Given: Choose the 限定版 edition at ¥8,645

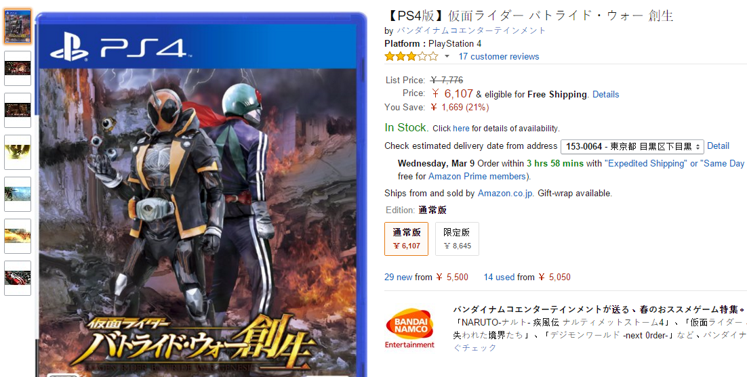Looking at the screenshot, I should (x=457, y=239).
